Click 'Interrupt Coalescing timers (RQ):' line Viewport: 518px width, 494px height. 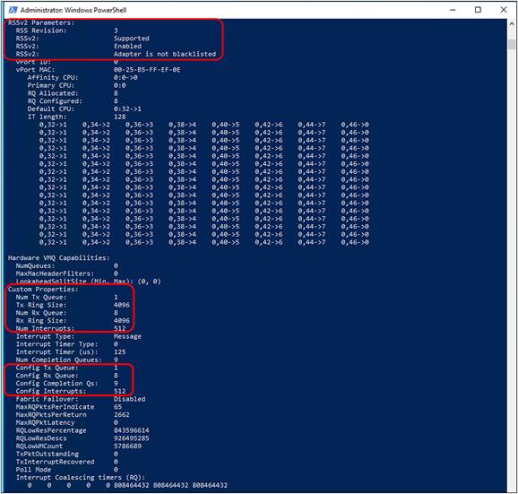pos(81,478)
